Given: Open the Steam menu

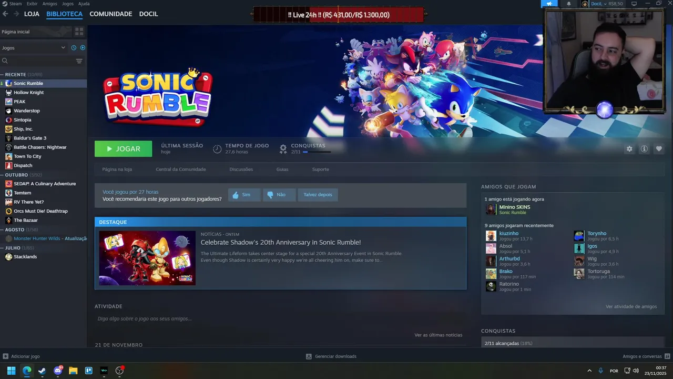Looking at the screenshot, I should click(x=12, y=4).
